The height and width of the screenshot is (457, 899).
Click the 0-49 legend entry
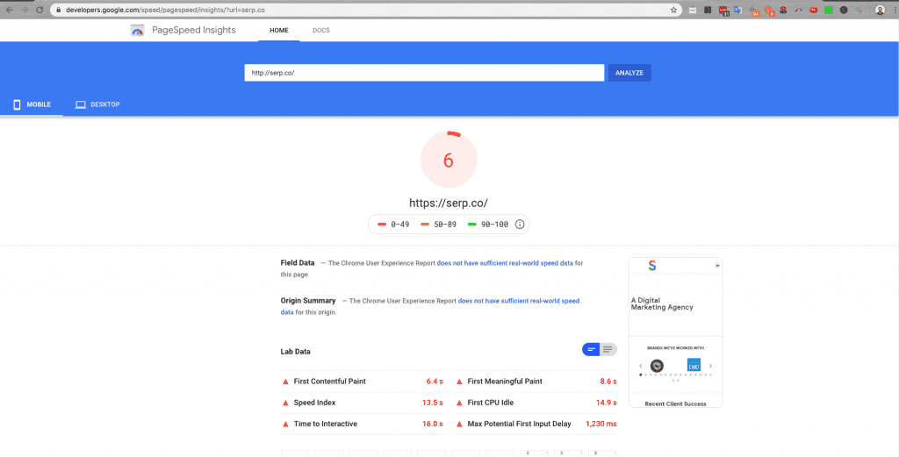point(393,225)
